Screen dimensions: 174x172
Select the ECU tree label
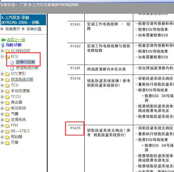14,56
